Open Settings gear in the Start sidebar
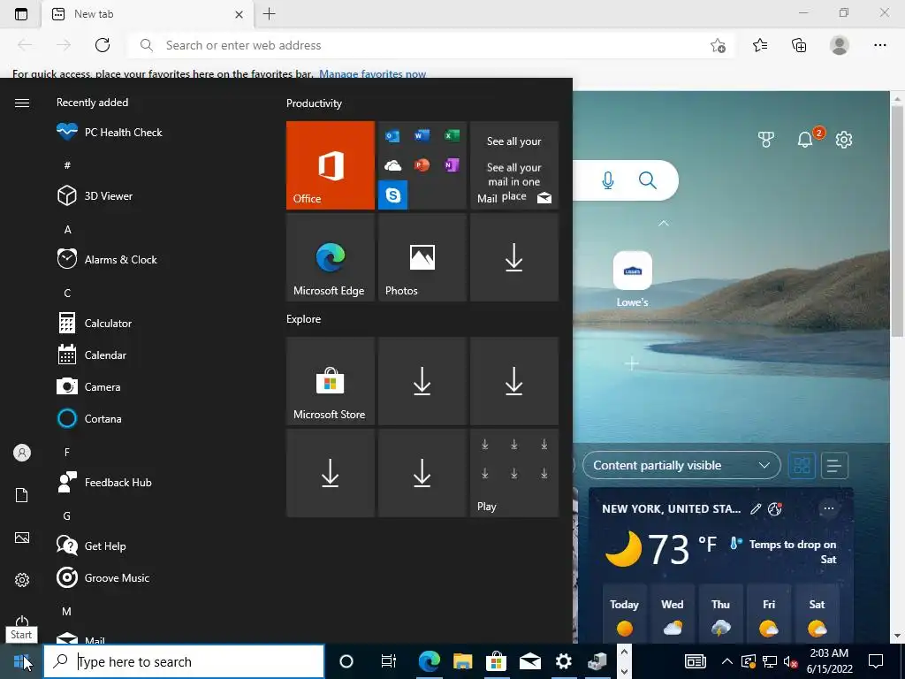This screenshot has width=905, height=679. coord(22,580)
